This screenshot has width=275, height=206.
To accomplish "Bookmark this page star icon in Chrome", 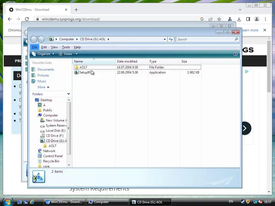I will 219,19.
